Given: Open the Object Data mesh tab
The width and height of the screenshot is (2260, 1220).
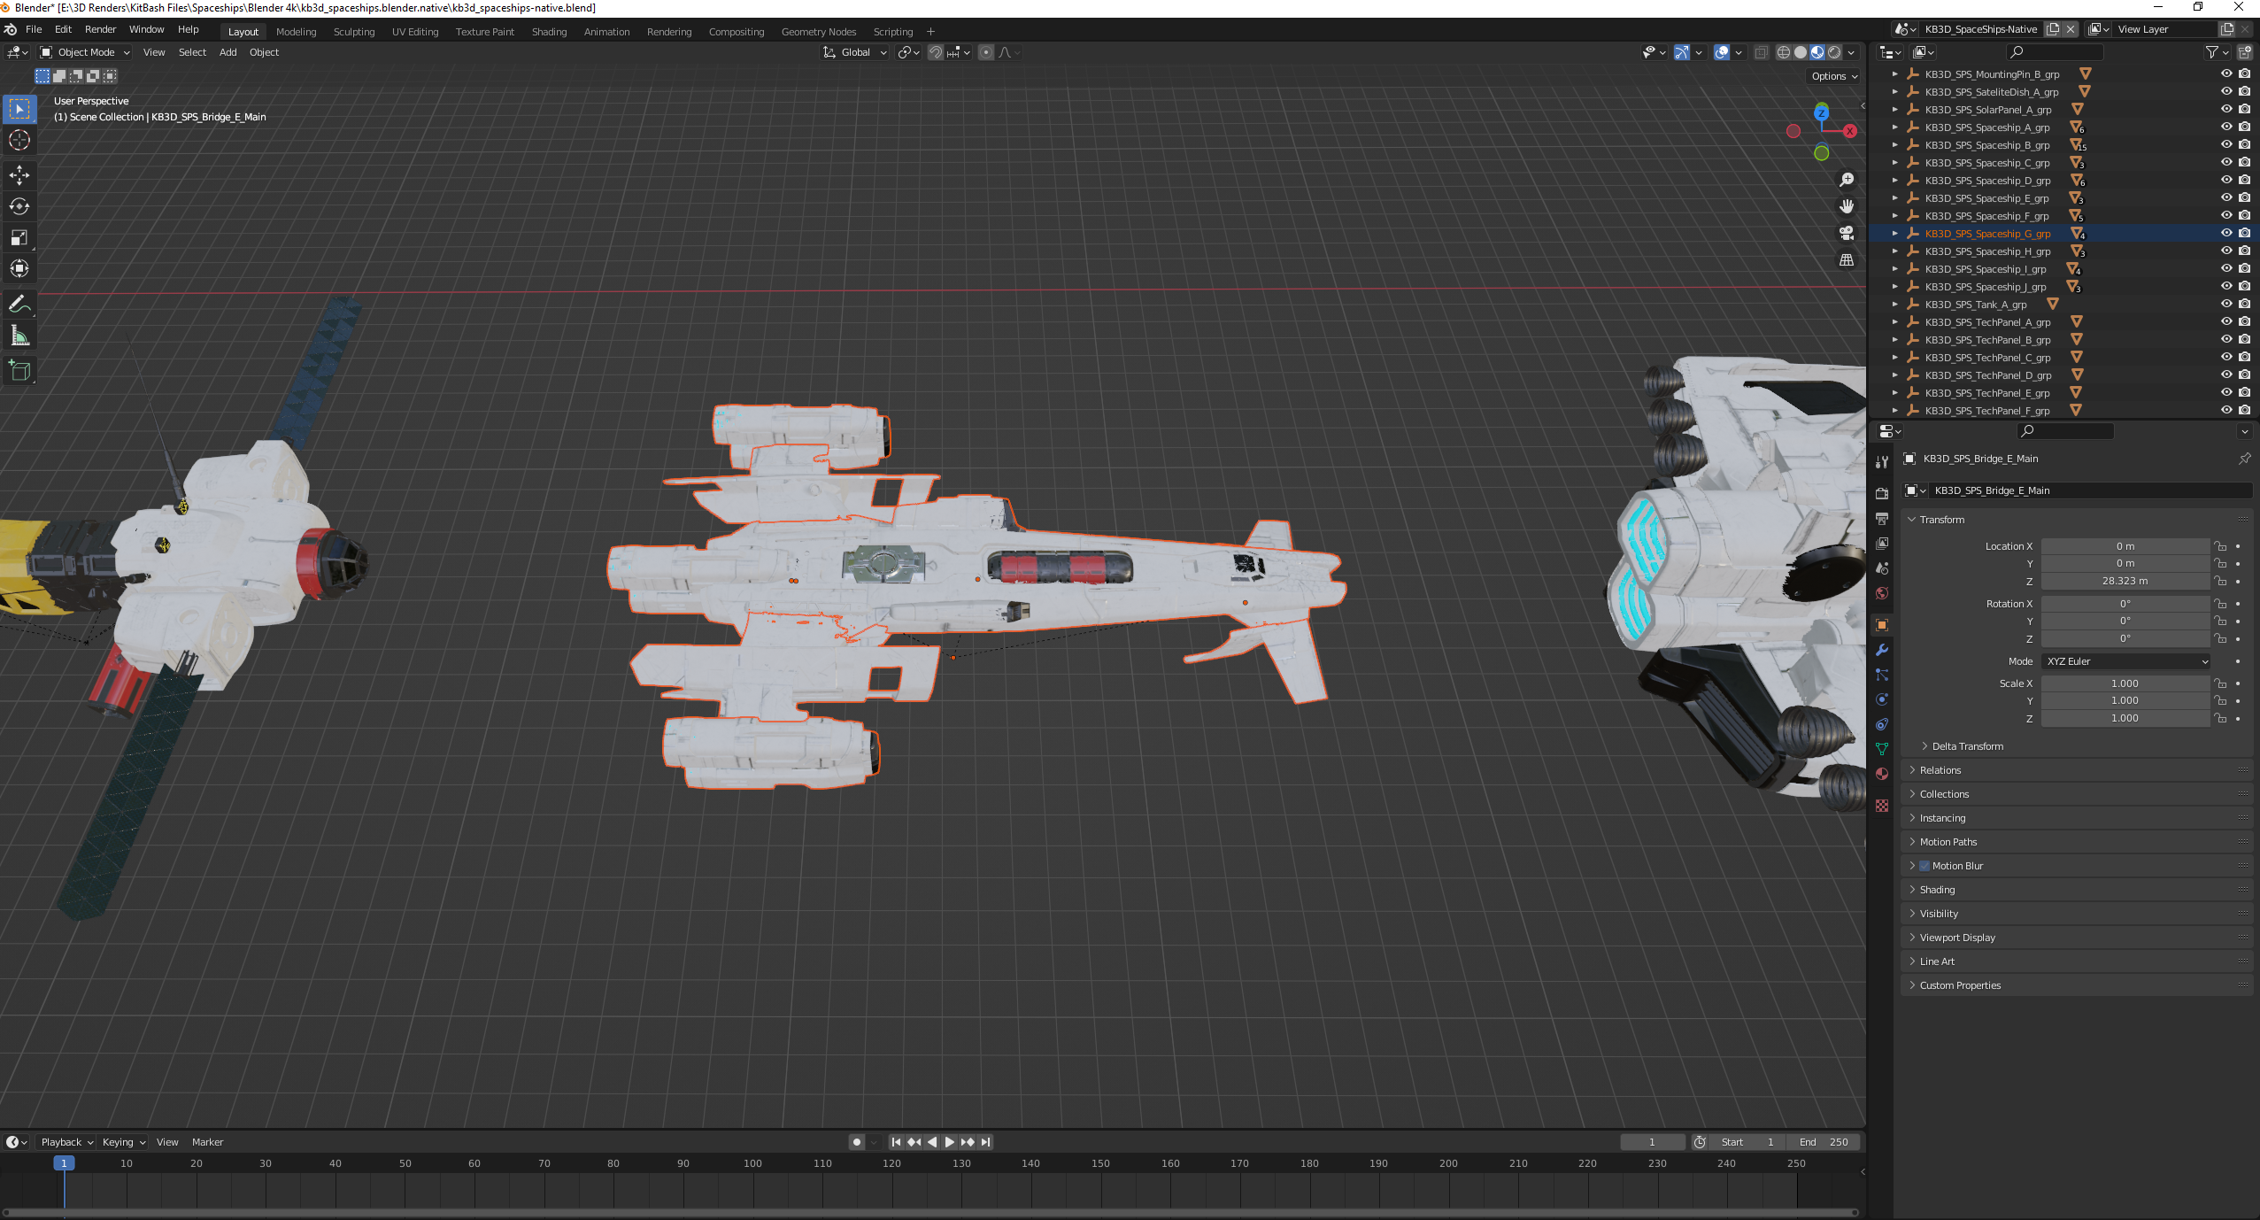Looking at the screenshot, I should [1882, 749].
